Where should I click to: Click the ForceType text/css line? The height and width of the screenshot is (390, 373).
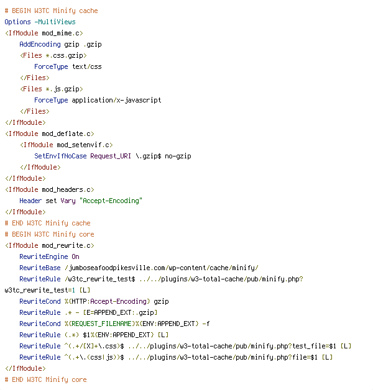point(68,66)
